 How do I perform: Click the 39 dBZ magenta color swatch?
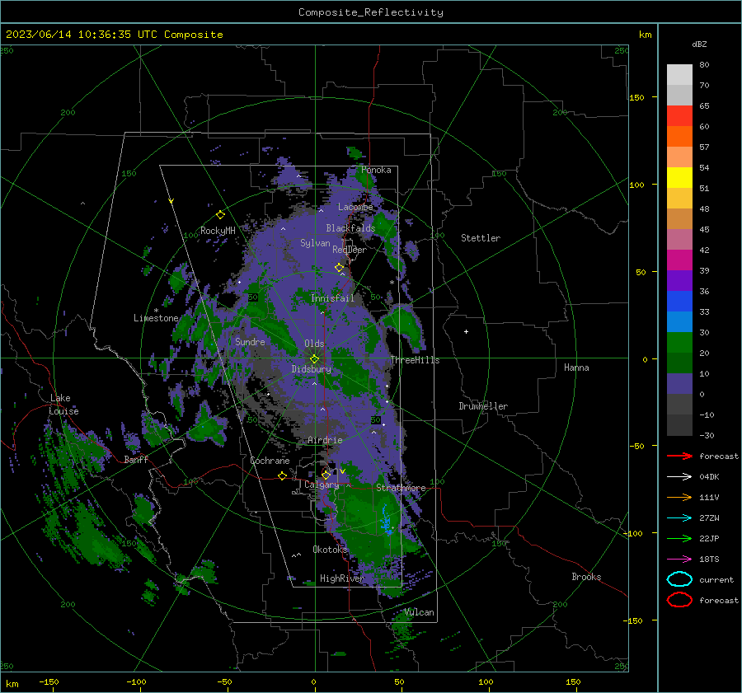click(679, 260)
